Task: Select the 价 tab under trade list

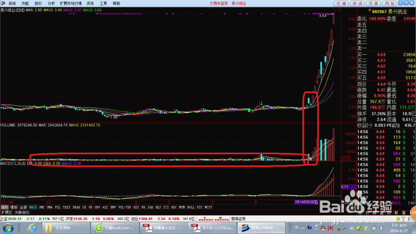Action: pos(367,213)
